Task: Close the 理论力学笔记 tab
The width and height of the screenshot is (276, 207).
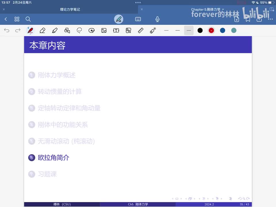Action: [x=4, y=9]
